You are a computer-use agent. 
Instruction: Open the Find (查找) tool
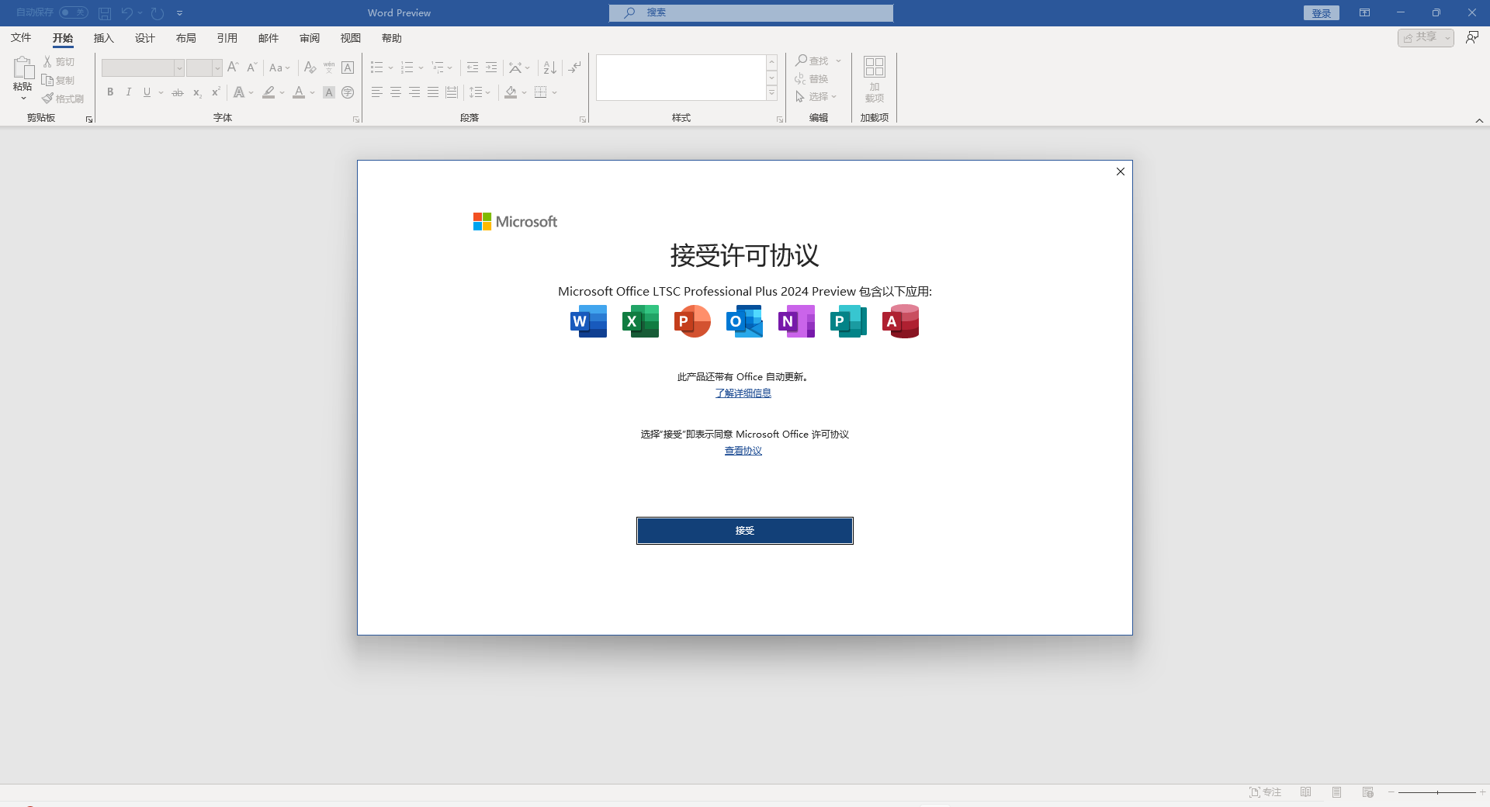813,60
